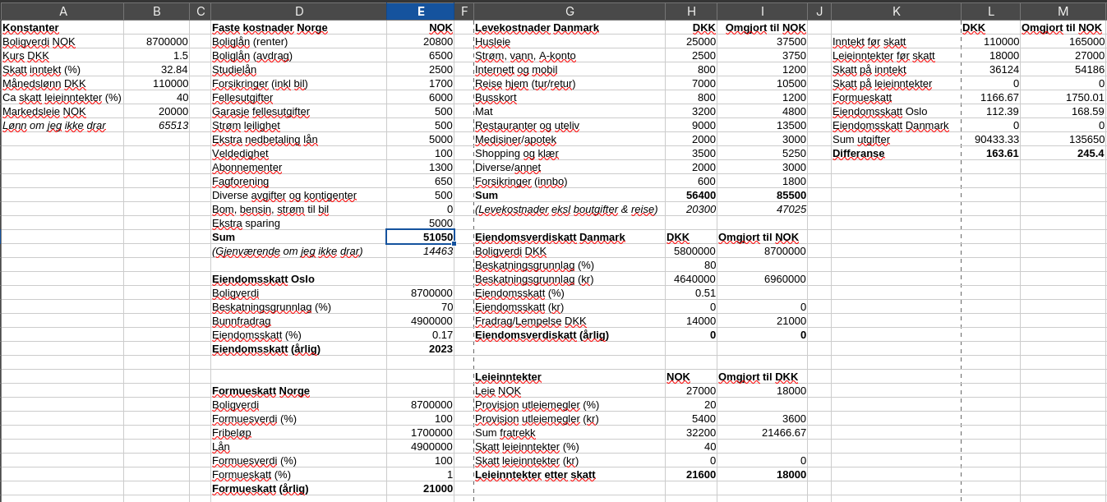Select Sum utgifter value 135650

point(1063,139)
